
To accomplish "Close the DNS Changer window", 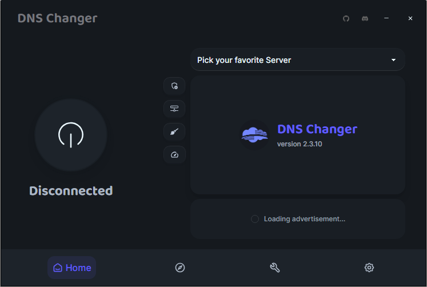I will pos(410,18).
